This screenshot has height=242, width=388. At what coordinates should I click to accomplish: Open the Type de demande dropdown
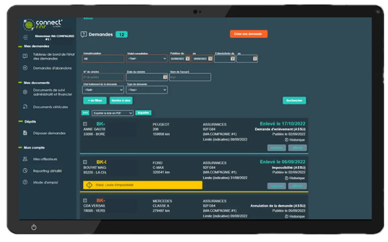(x=147, y=90)
